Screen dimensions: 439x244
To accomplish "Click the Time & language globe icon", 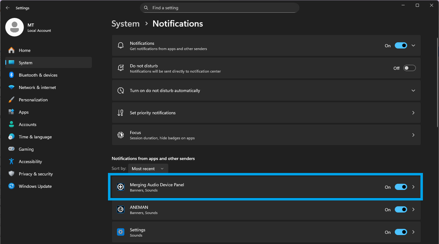I will tap(11, 137).
